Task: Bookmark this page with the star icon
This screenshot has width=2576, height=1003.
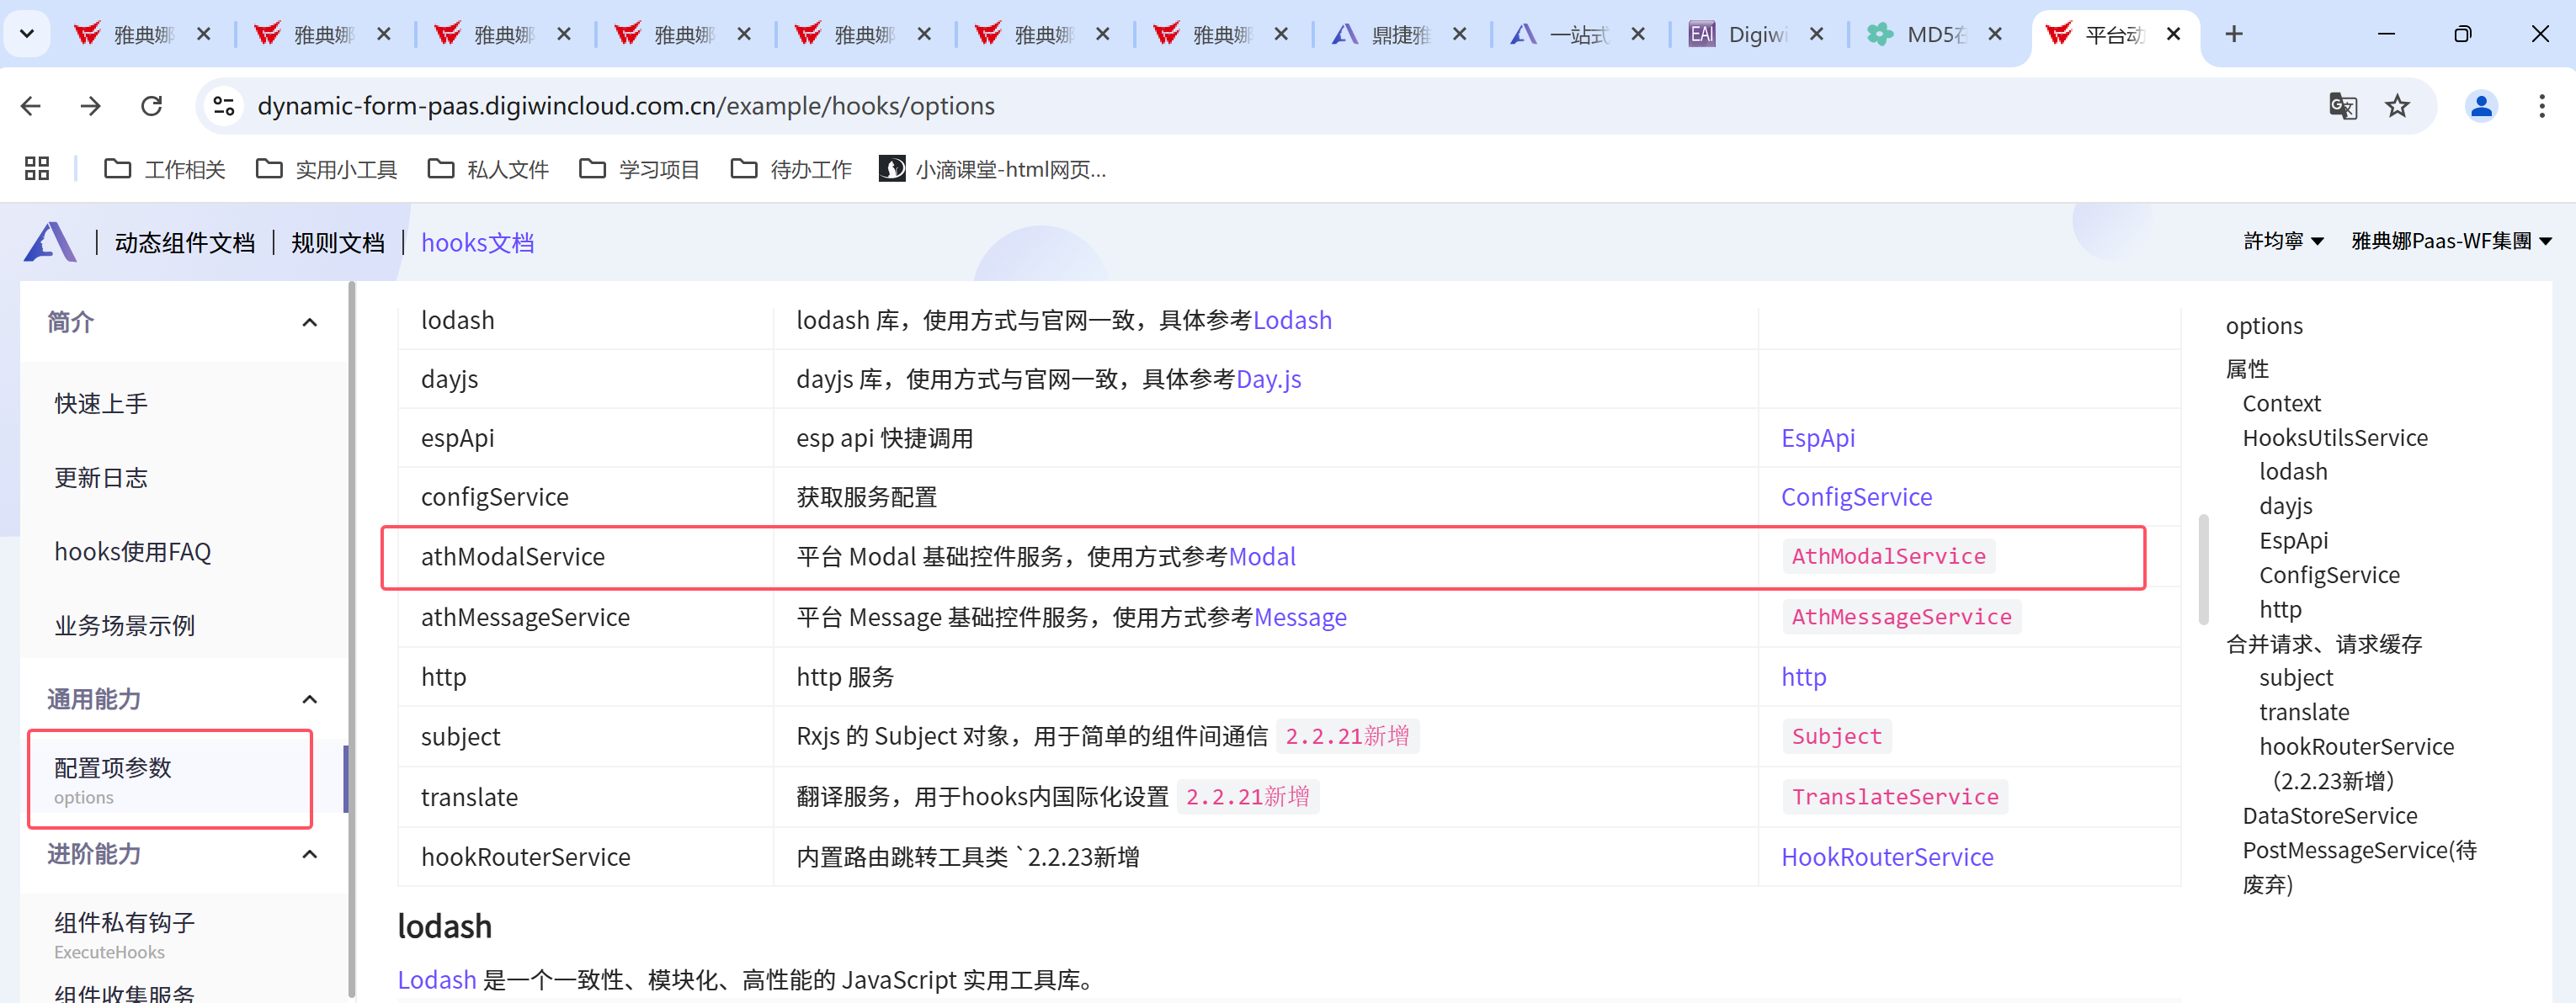Action: [x=2397, y=106]
